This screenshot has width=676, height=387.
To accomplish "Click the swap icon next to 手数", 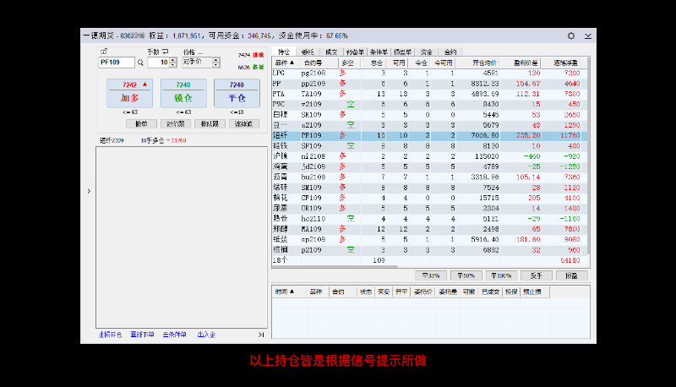I will 165,52.
